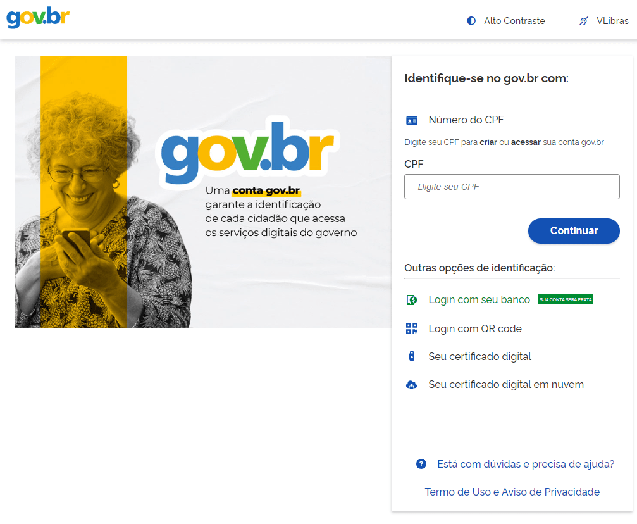Click the cloud certificate icon

412,385
